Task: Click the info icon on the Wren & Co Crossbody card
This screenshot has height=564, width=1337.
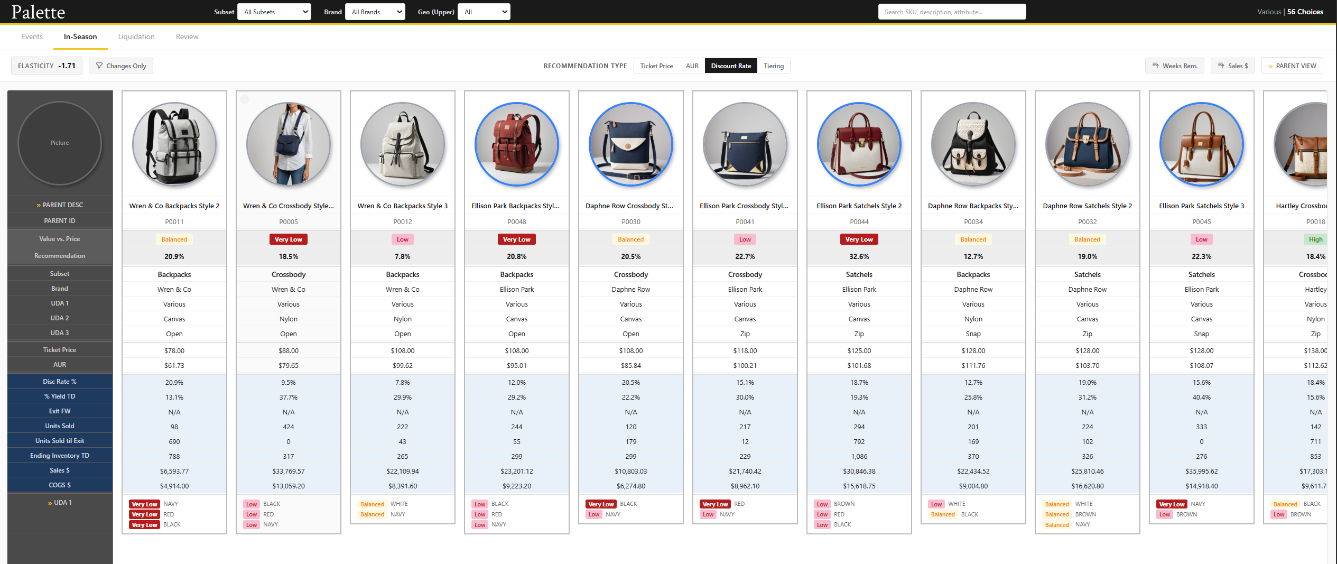Action: pyautogui.click(x=245, y=99)
